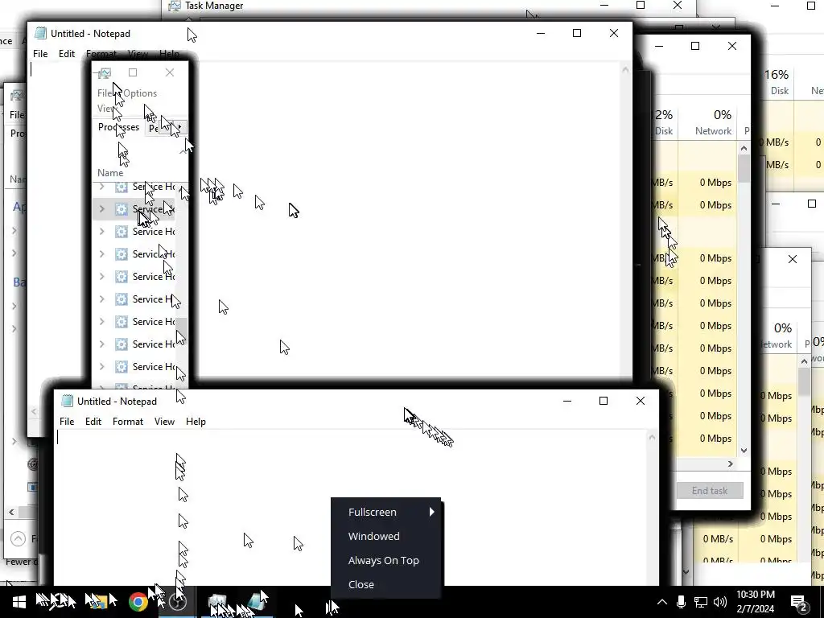Click the Fewer details arrow icon
This screenshot has height=618, width=824.
18,538
